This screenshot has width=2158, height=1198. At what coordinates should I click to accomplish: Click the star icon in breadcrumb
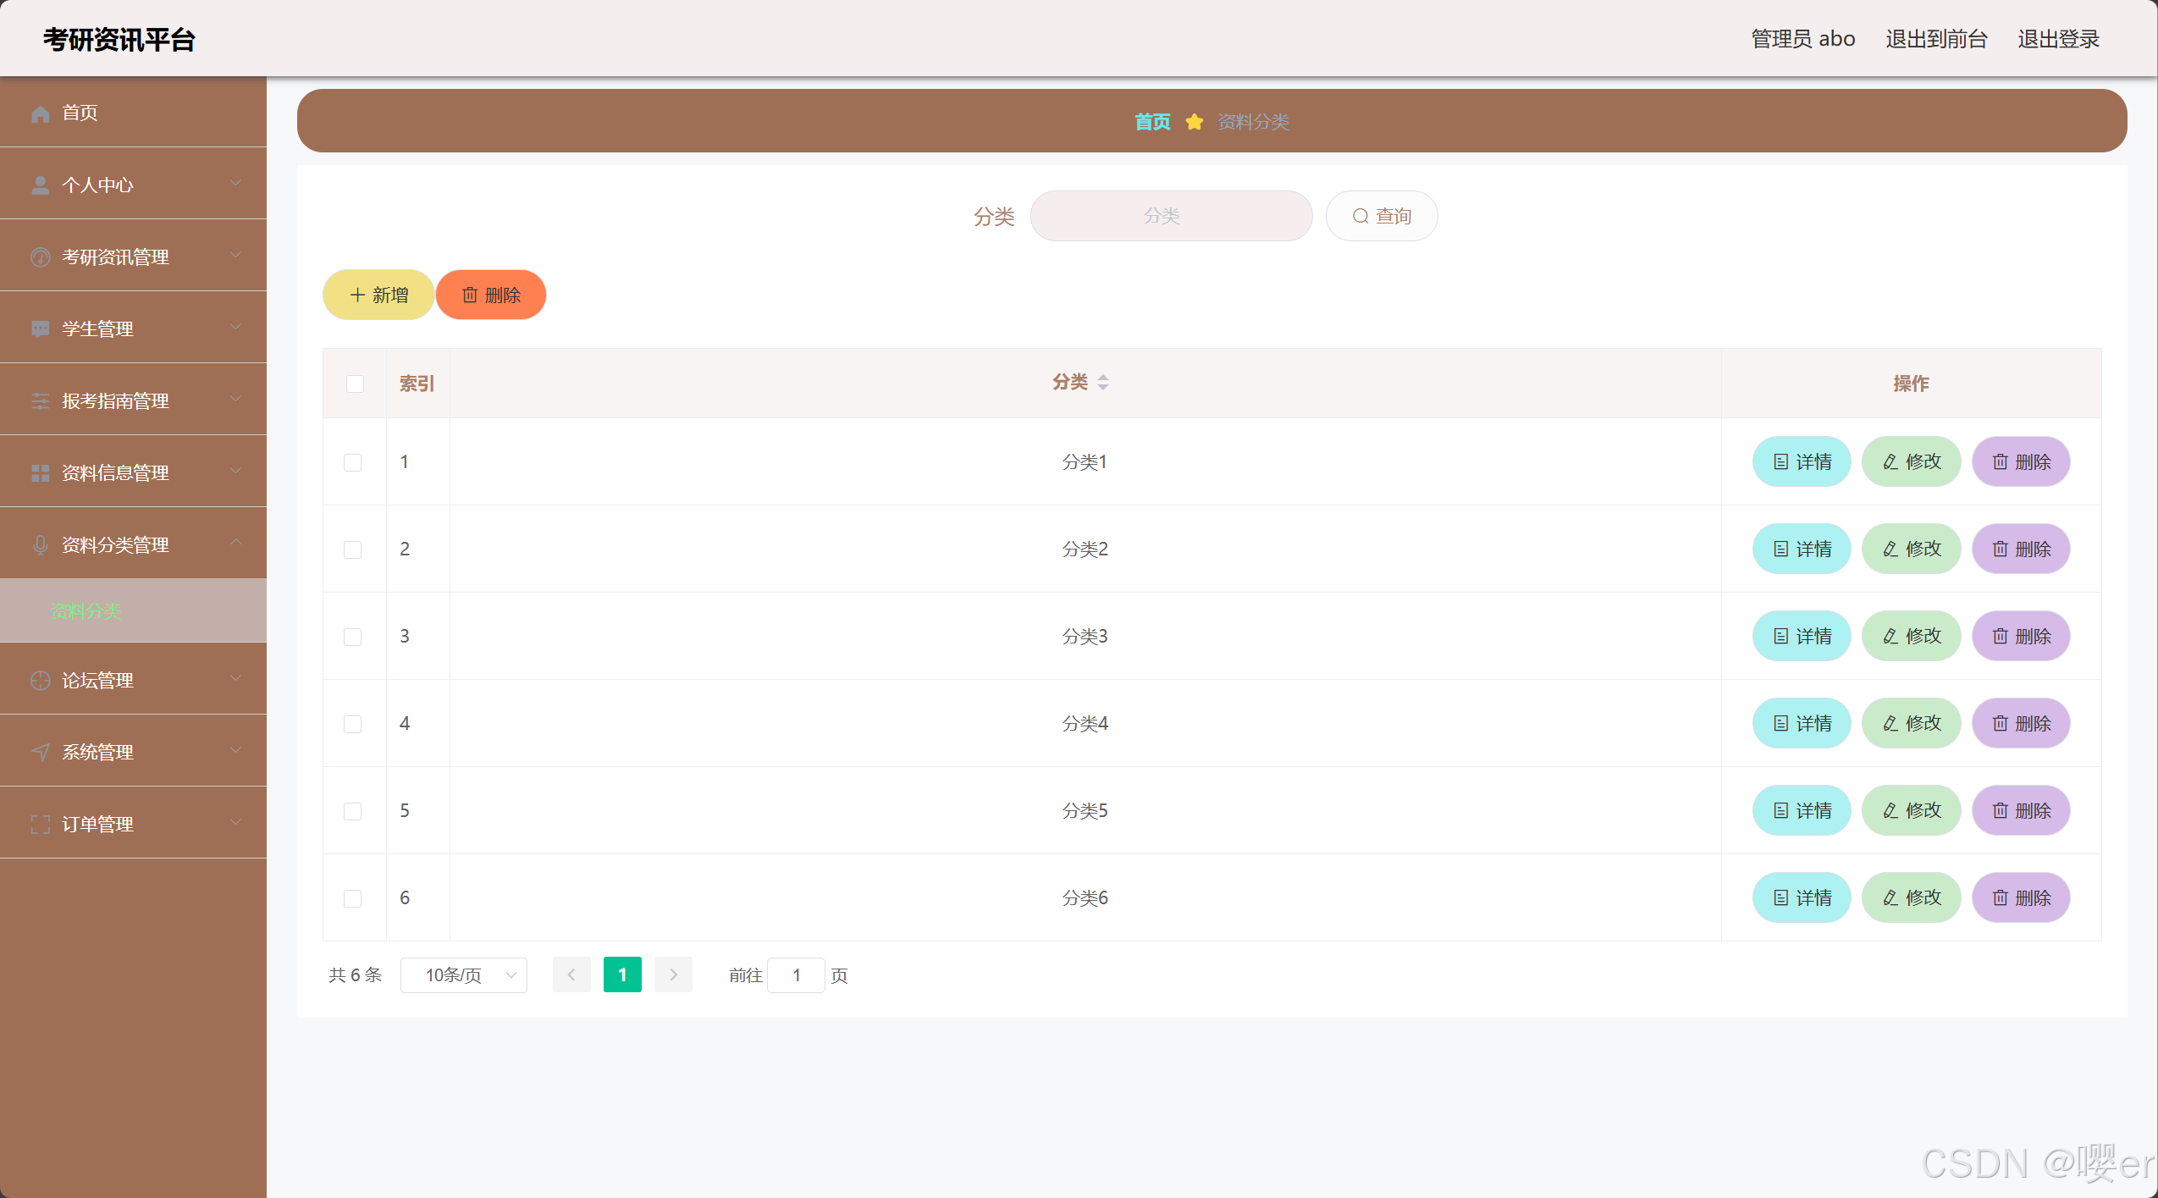(1194, 122)
